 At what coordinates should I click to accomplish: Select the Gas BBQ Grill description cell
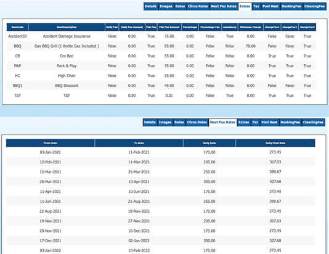tap(67, 46)
